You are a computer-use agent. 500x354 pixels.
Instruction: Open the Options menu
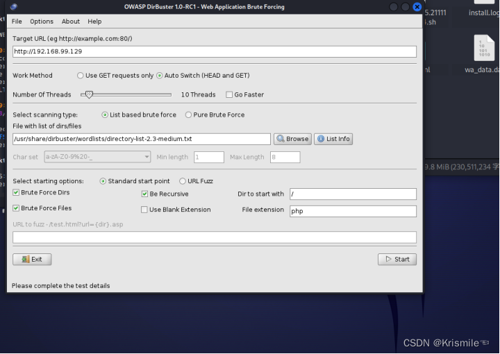(x=42, y=22)
